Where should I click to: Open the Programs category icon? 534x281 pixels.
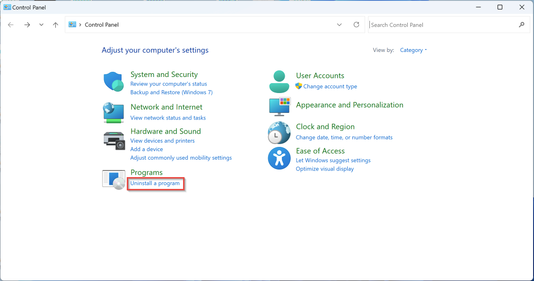point(114,179)
